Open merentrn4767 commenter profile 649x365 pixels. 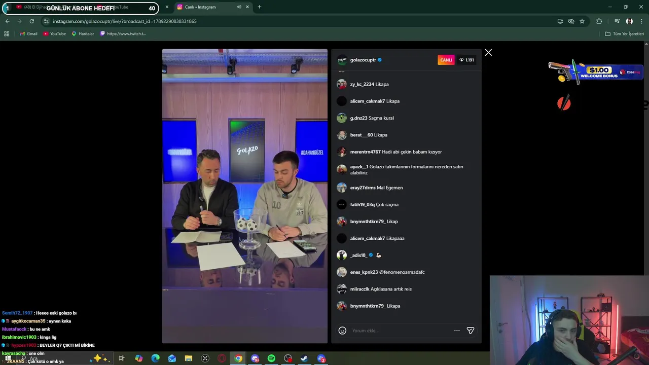pos(365,152)
